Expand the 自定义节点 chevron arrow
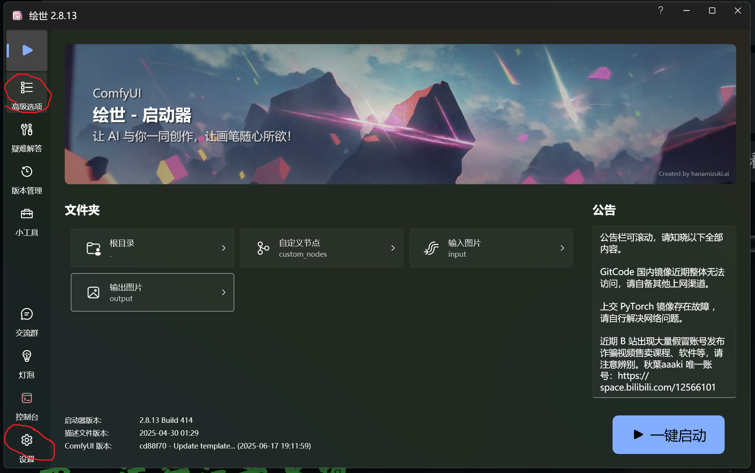This screenshot has width=755, height=473. coord(393,248)
